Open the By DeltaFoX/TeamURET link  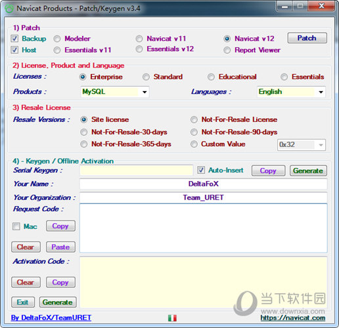[51, 318]
